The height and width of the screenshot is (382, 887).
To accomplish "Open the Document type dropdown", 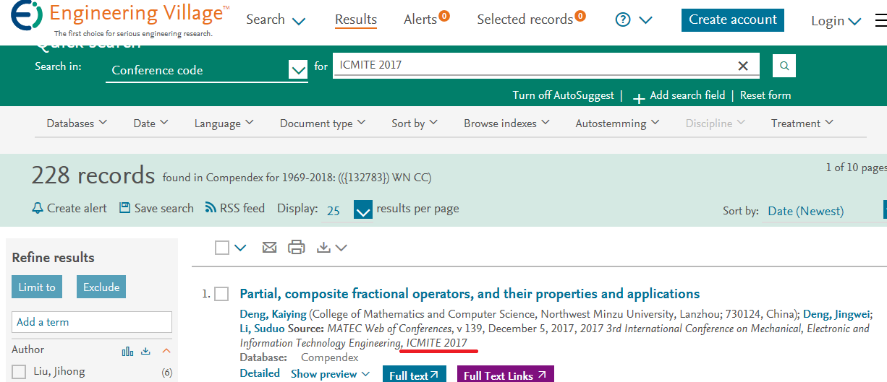I will click(x=323, y=123).
